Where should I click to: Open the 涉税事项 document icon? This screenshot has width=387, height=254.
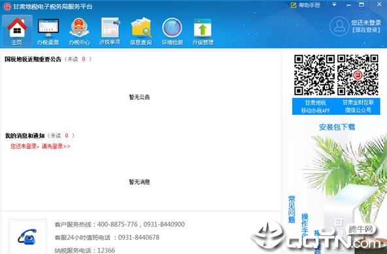click(110, 31)
